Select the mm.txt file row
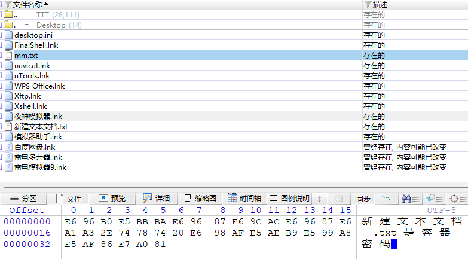The height and width of the screenshot is (259, 468). (26, 55)
